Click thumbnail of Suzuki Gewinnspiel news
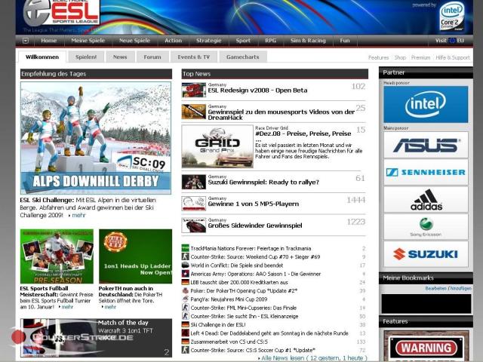Viewport: 483px width, 362px height. 194,182
